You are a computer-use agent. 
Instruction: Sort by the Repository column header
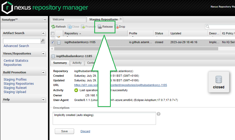[x=95, y=33]
